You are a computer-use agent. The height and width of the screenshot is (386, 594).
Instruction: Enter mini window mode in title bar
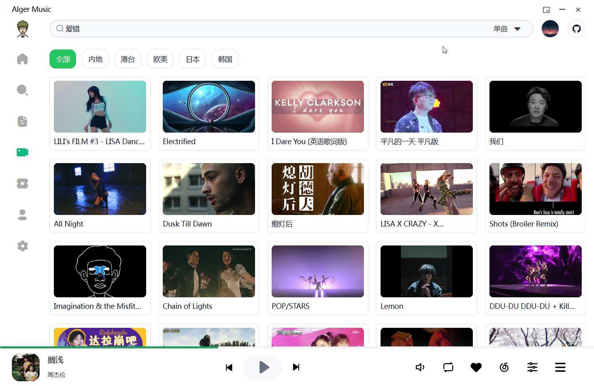click(546, 10)
